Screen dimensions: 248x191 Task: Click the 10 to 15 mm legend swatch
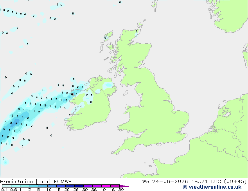pos(52,186)
